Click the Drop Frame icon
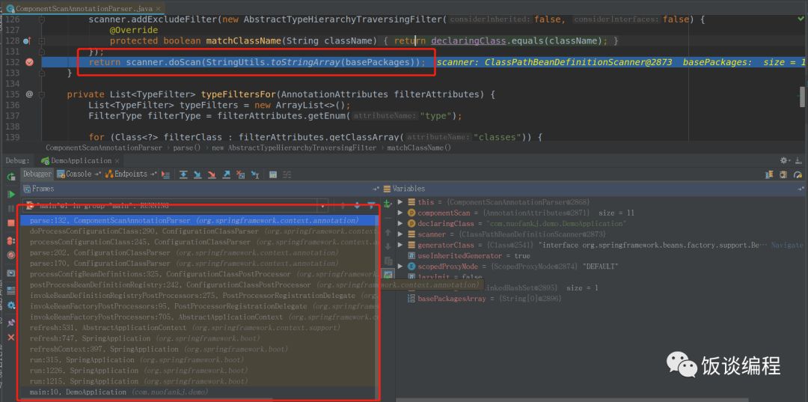Screen dimensions: 808x402 point(241,174)
